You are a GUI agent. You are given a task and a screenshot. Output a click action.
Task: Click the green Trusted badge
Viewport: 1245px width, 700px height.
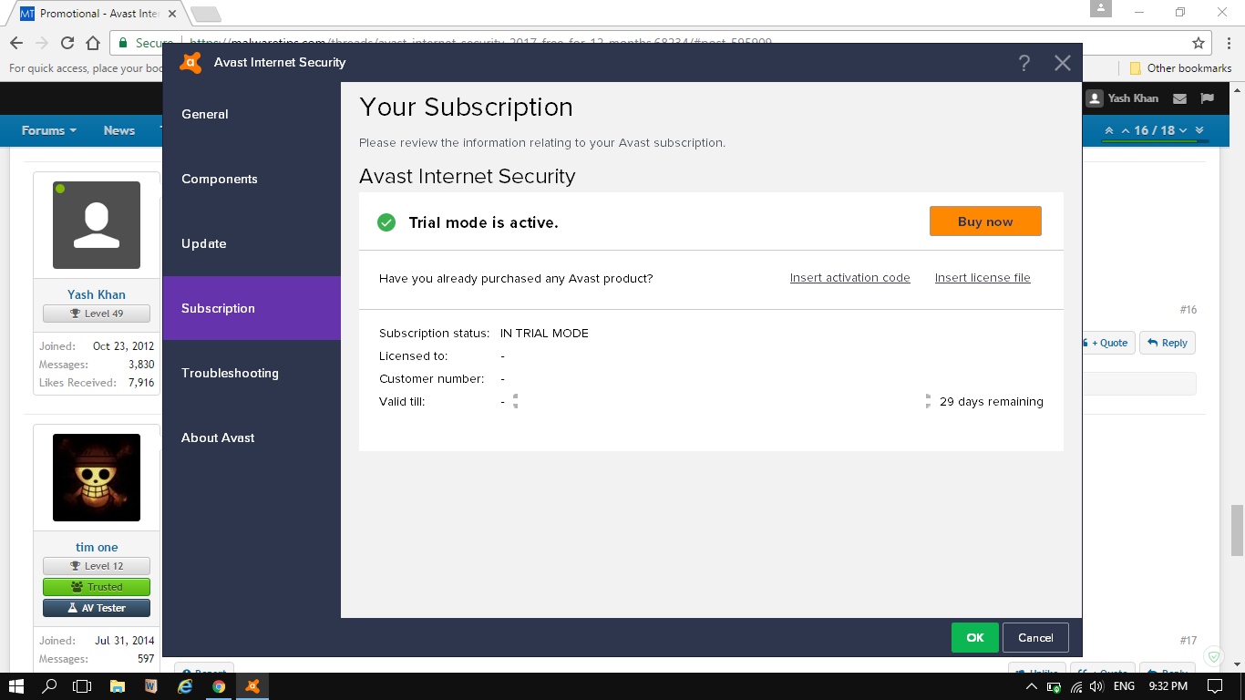[x=97, y=587]
